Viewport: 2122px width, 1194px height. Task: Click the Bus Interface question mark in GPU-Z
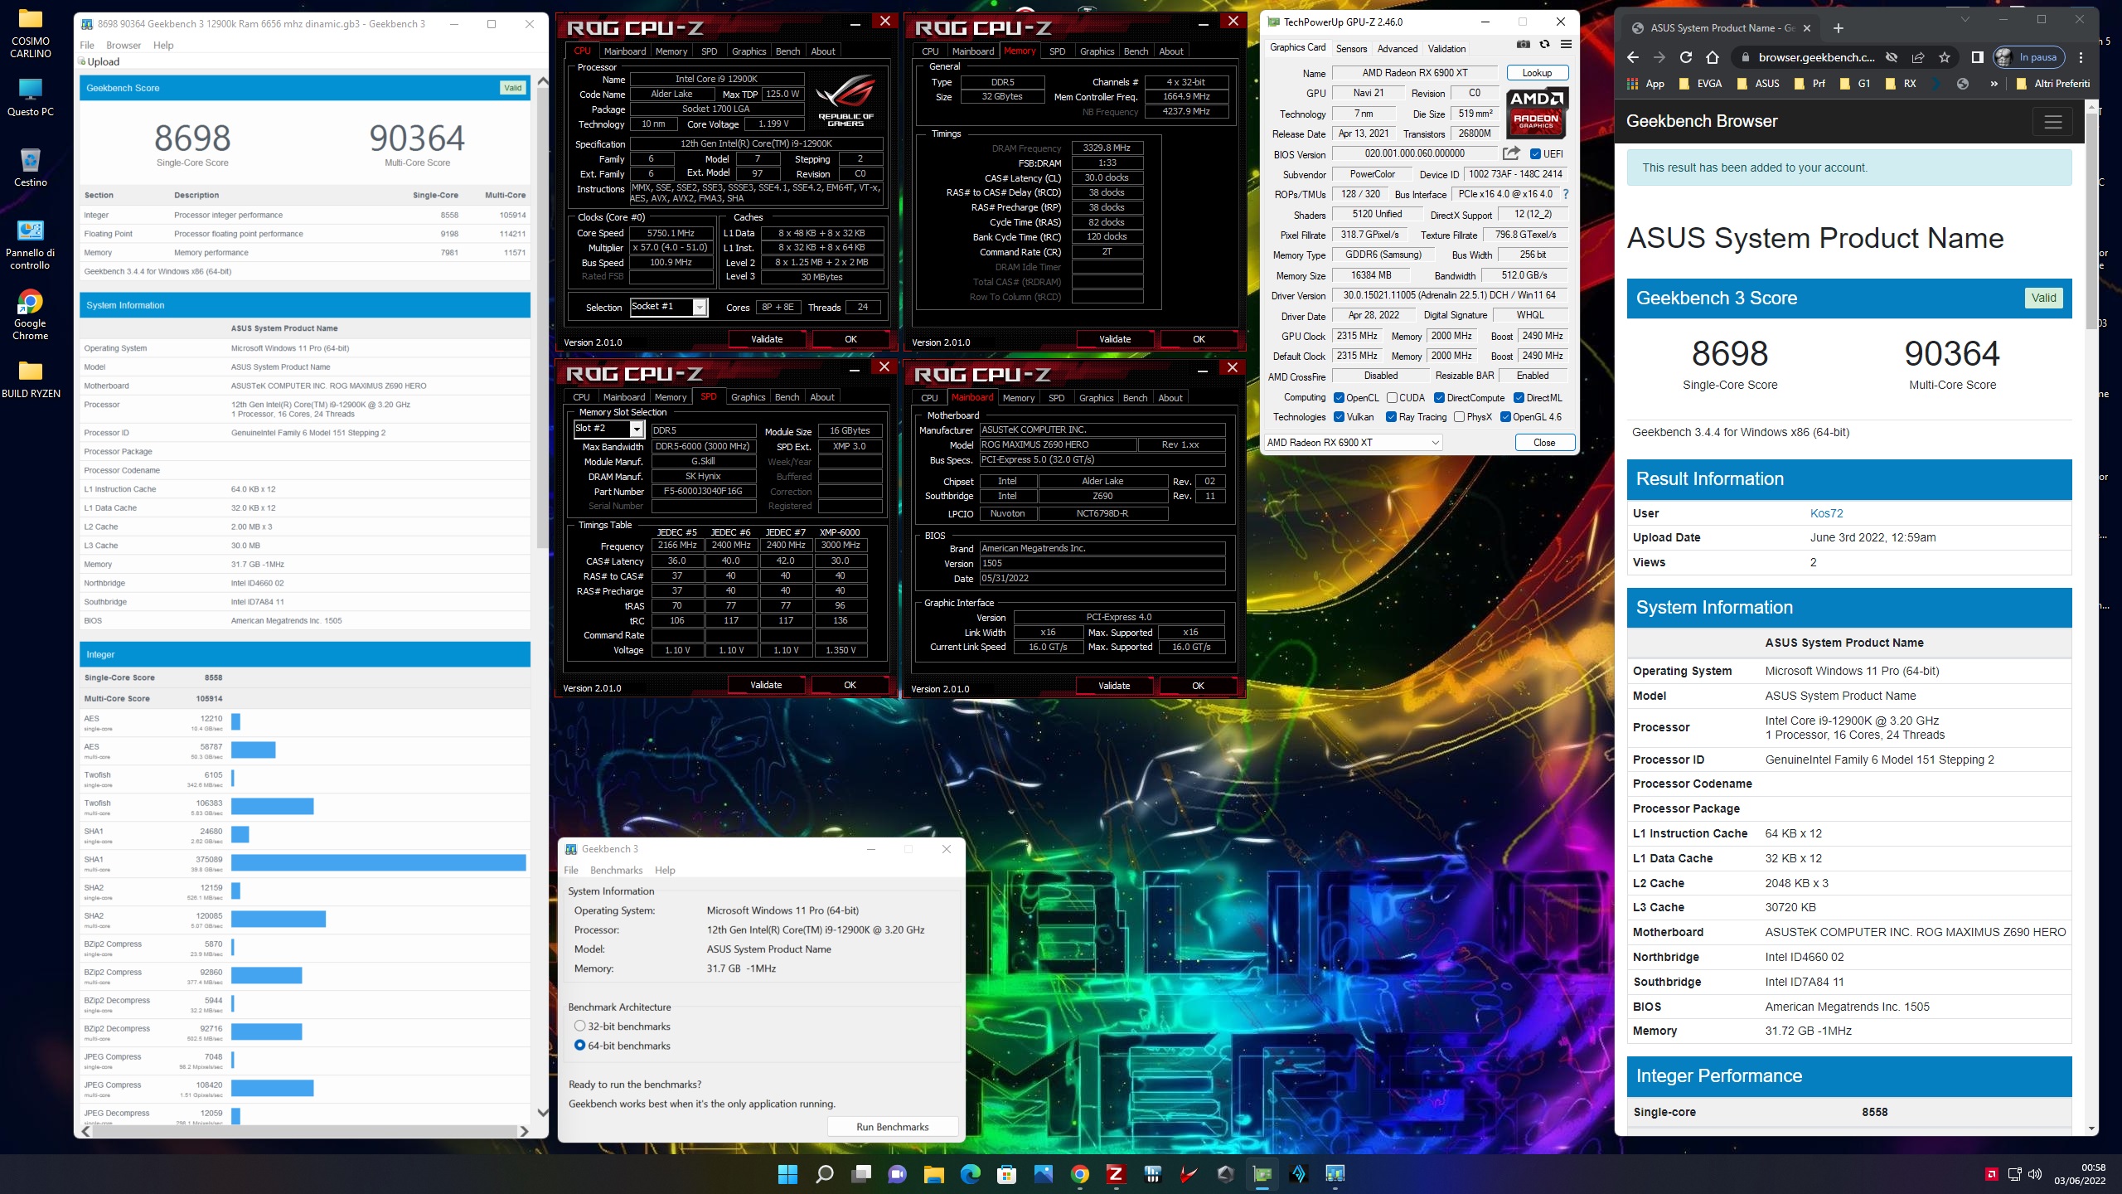[x=1566, y=194]
